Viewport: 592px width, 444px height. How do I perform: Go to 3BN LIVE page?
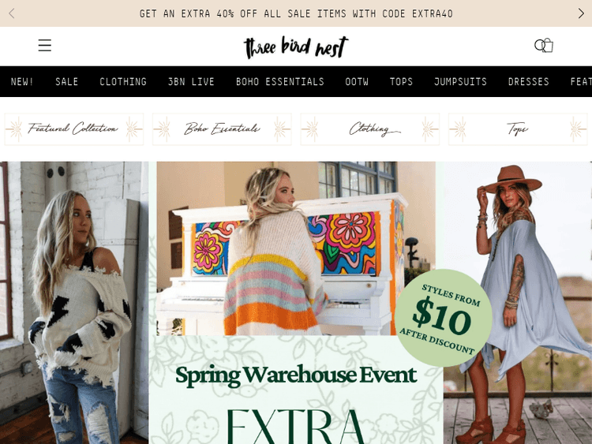(x=191, y=81)
